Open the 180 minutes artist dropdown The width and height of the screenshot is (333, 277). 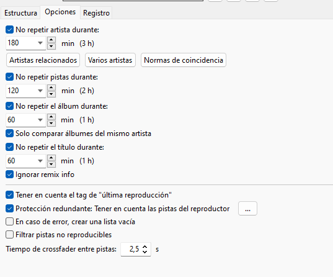tap(40, 43)
